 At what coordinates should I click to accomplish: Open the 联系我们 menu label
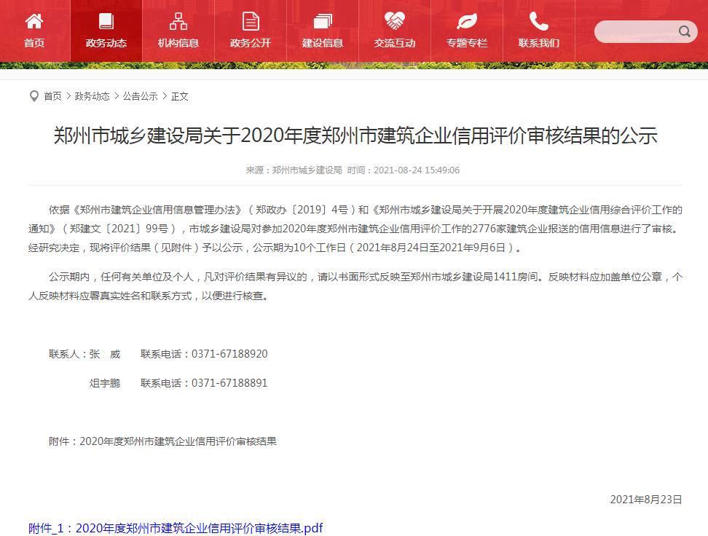(x=539, y=43)
